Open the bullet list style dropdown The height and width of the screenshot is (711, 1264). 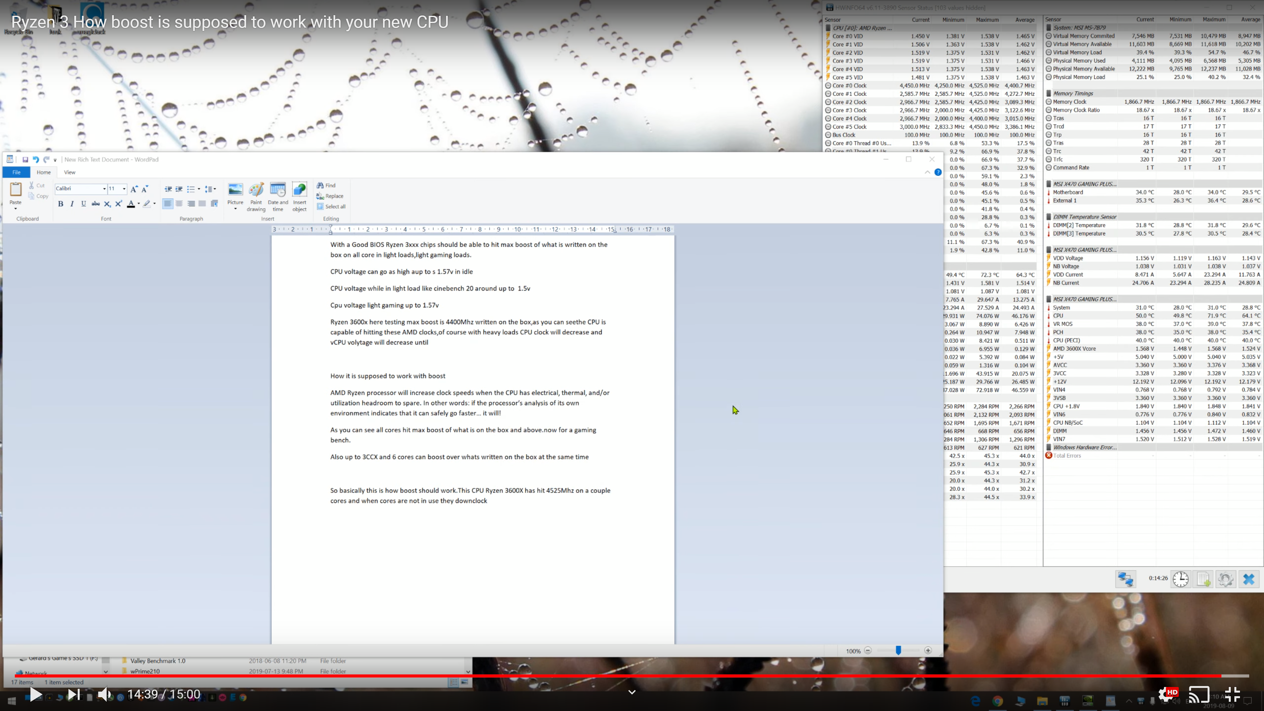[x=199, y=189]
